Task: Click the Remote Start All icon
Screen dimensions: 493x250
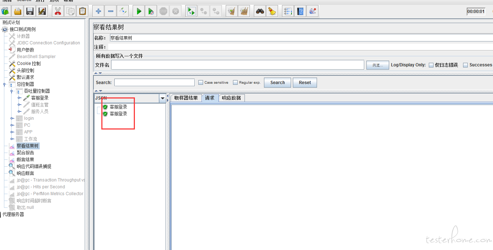Action: click(x=191, y=11)
